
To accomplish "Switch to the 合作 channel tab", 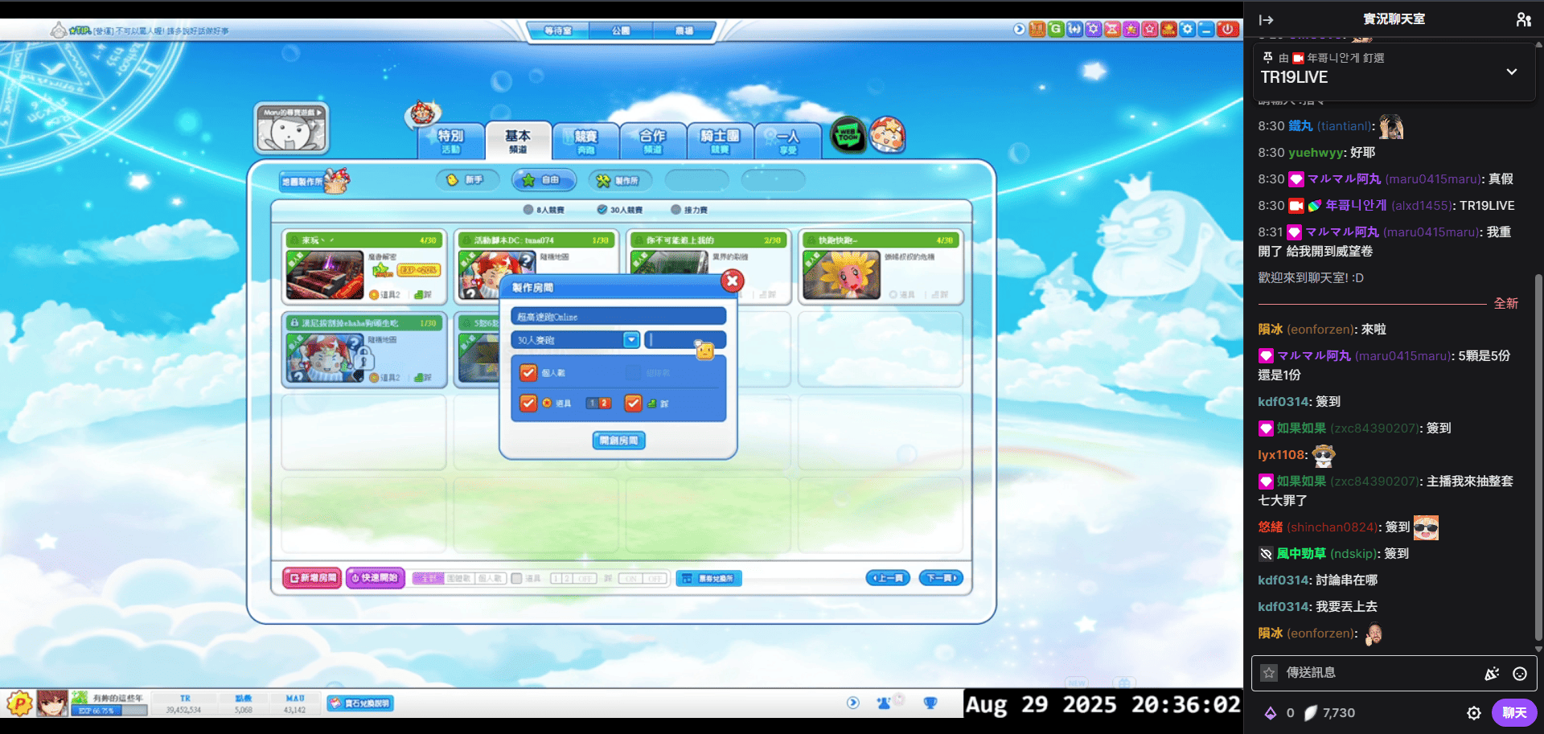I will pyautogui.click(x=652, y=141).
